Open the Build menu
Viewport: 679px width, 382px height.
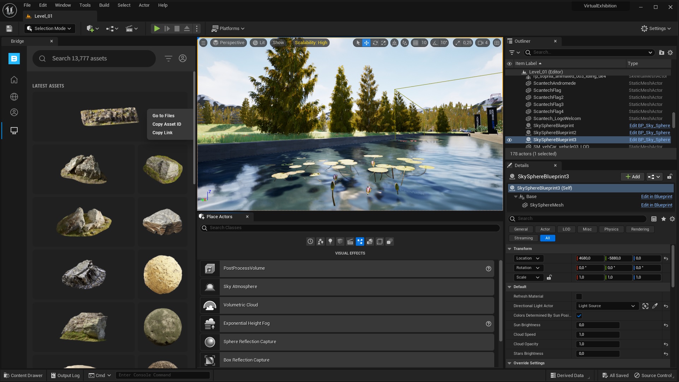(104, 5)
